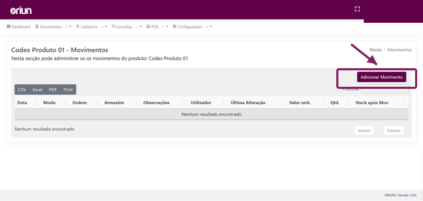Sort by Última Alteração column
This screenshot has height=201, width=423.
pos(257,103)
